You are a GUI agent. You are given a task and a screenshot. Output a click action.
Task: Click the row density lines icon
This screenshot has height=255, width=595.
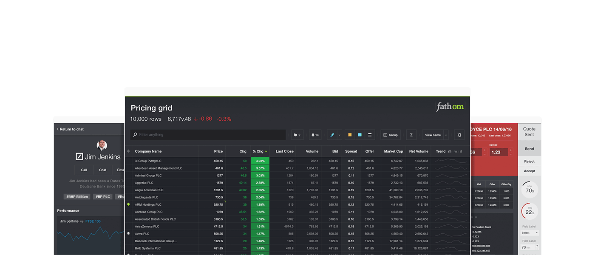point(370,135)
